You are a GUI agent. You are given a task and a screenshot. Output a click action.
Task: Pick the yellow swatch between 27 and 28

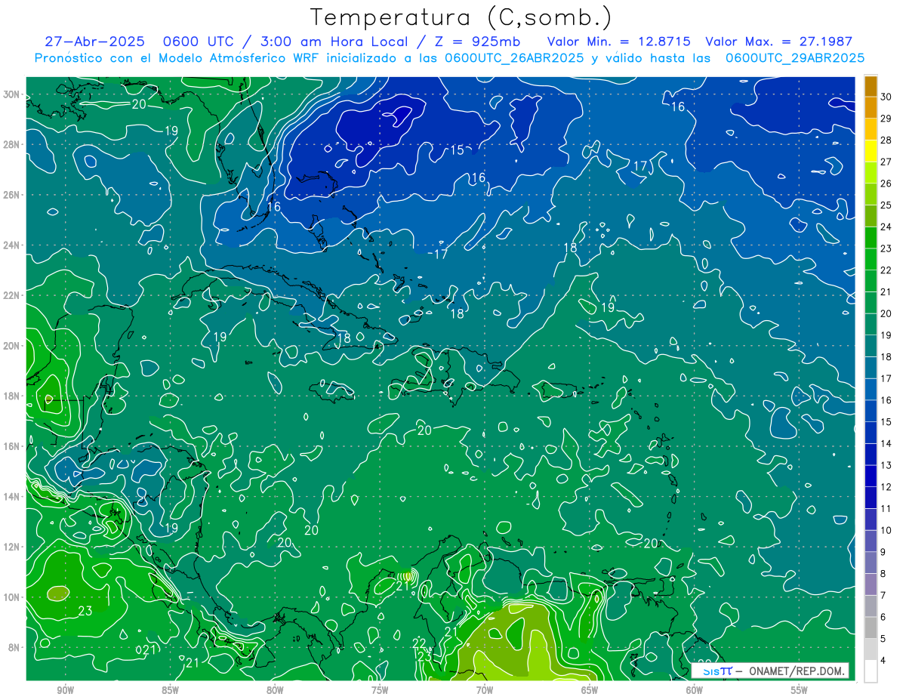[871, 151]
